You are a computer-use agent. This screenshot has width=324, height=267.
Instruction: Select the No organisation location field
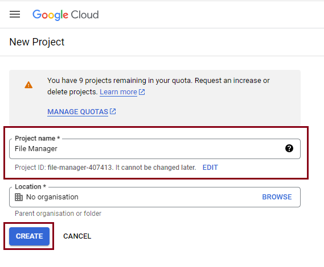point(155,197)
